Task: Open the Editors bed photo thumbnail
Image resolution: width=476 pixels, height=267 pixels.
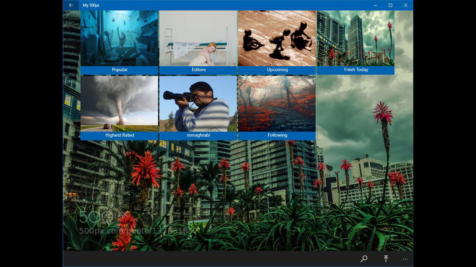Action: [x=198, y=38]
